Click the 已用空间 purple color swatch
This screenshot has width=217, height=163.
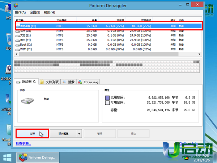[107, 98]
